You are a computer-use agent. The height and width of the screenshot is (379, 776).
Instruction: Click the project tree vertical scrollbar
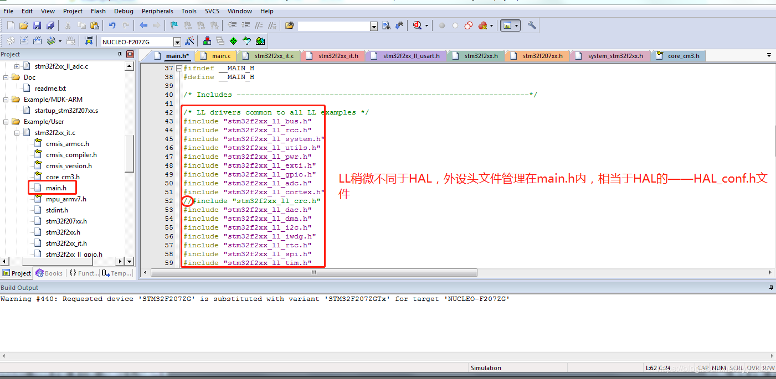click(129, 154)
